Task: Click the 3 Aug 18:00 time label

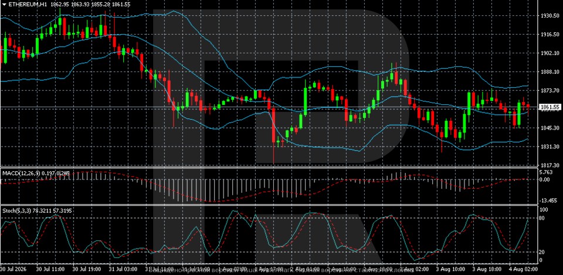Action: click(487, 269)
